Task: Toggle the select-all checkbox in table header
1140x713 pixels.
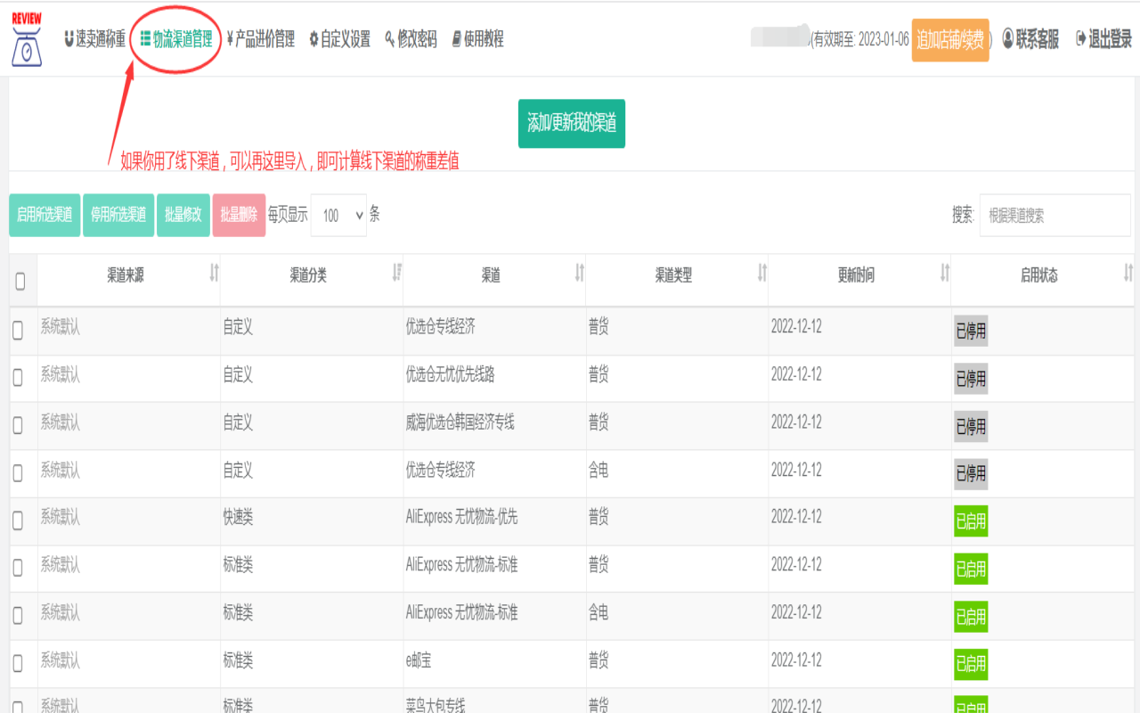Action: coord(20,282)
